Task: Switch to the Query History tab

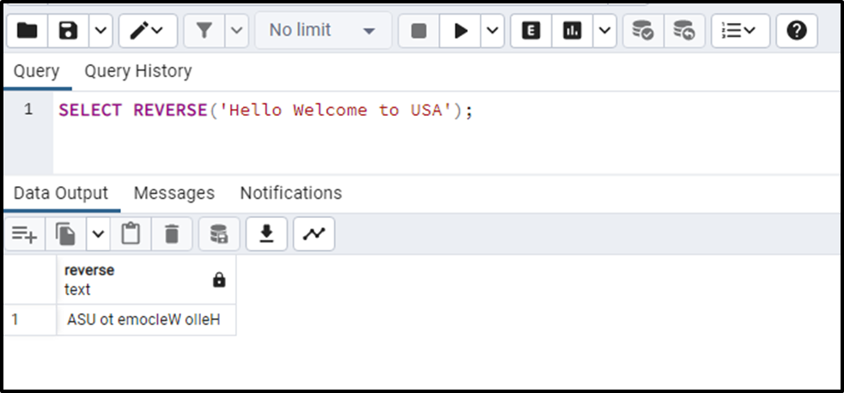Action: (137, 71)
